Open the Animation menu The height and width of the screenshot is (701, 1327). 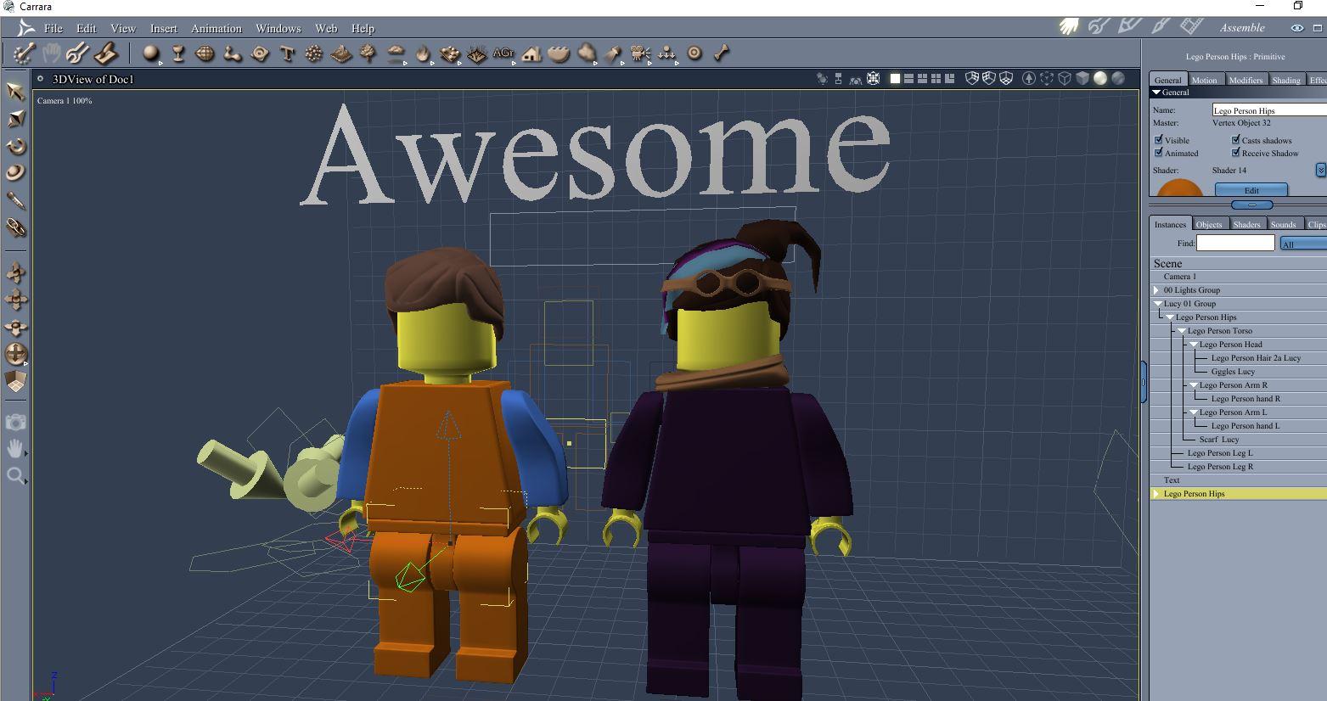click(x=216, y=28)
